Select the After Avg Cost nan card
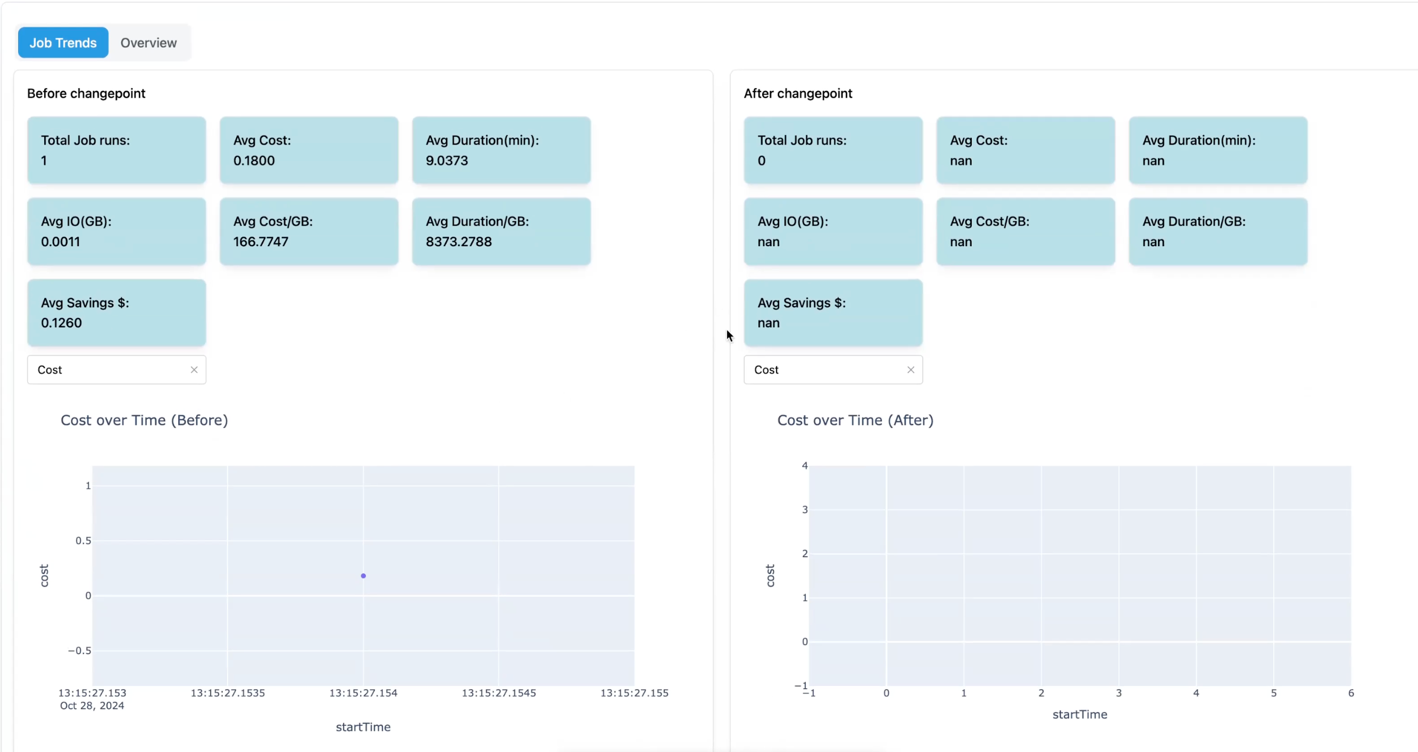 1025,151
